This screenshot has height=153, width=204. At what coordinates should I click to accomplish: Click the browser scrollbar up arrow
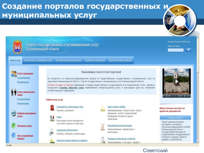tap(198, 37)
